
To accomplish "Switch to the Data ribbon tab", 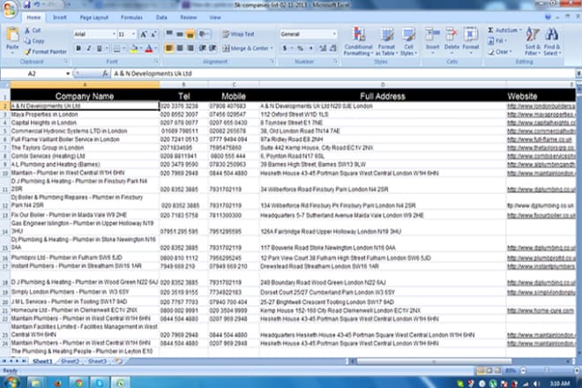I will [x=161, y=18].
